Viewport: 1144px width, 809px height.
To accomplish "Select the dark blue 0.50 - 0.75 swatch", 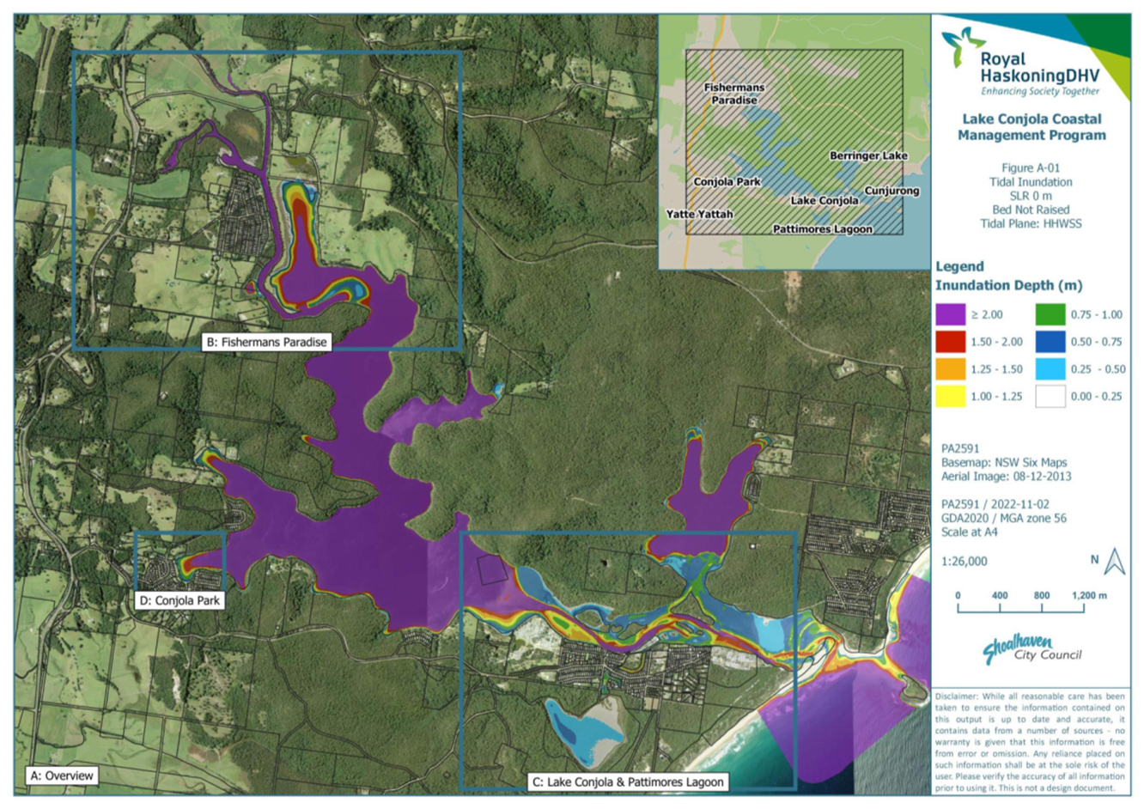I will 1050,342.
